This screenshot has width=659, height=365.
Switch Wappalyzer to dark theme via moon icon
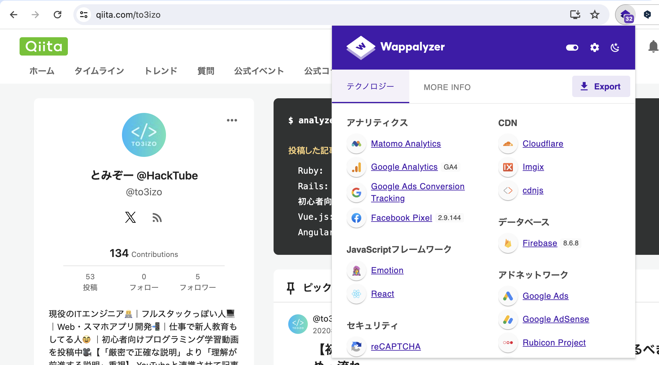(615, 48)
